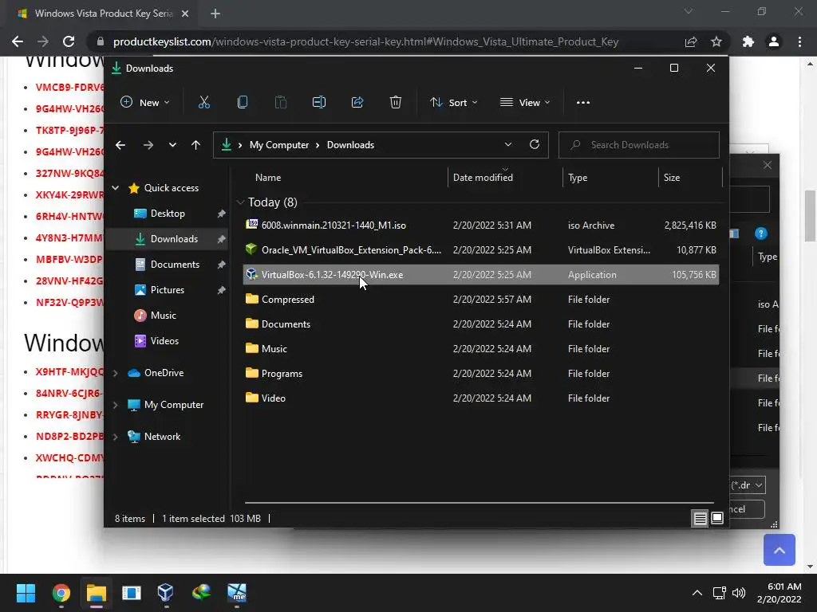Click the Copy icon in Explorer toolbar
The width and height of the screenshot is (817, 612).
pos(243,103)
